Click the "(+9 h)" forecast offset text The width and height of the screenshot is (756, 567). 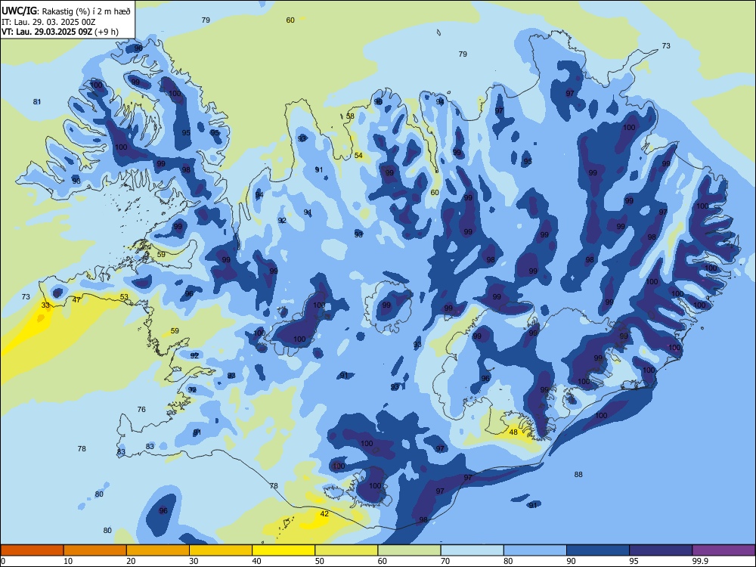(x=107, y=32)
